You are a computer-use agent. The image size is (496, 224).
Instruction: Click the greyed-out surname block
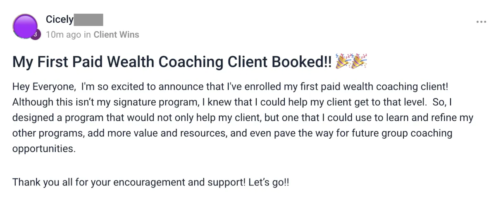tap(88, 19)
